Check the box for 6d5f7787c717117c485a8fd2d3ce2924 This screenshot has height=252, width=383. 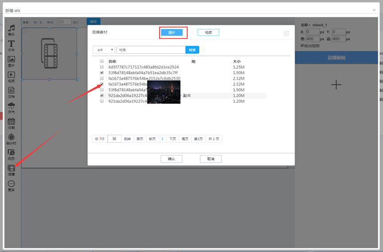(102, 67)
